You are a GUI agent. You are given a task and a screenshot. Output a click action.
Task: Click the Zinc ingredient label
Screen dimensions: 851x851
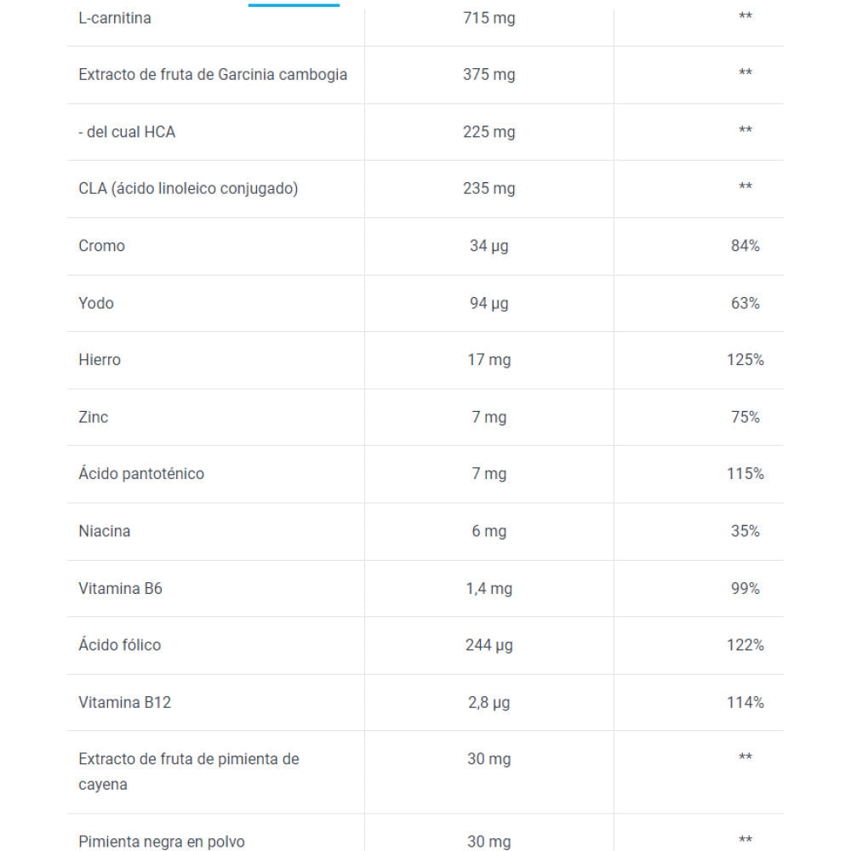point(94,417)
